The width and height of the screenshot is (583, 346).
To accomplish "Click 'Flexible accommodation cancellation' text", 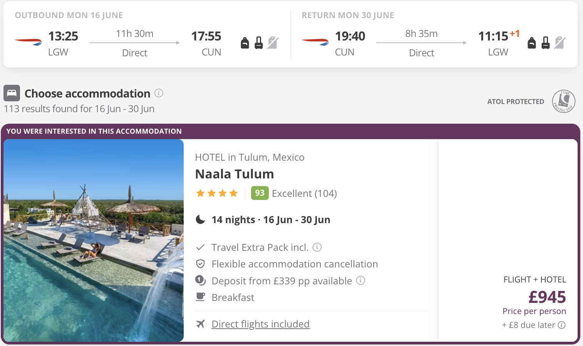I will [295, 264].
